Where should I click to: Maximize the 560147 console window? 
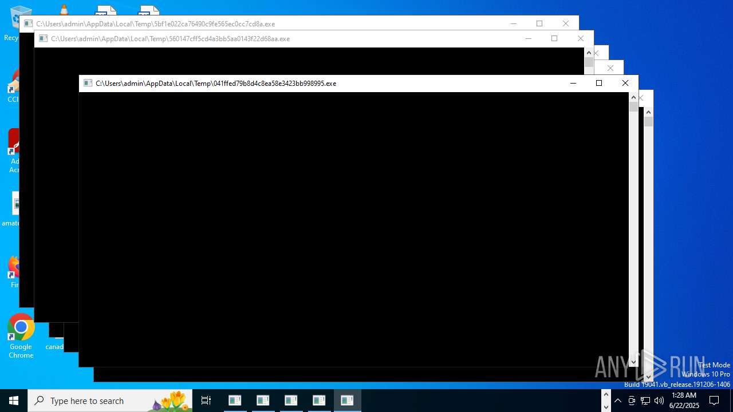[554, 39]
